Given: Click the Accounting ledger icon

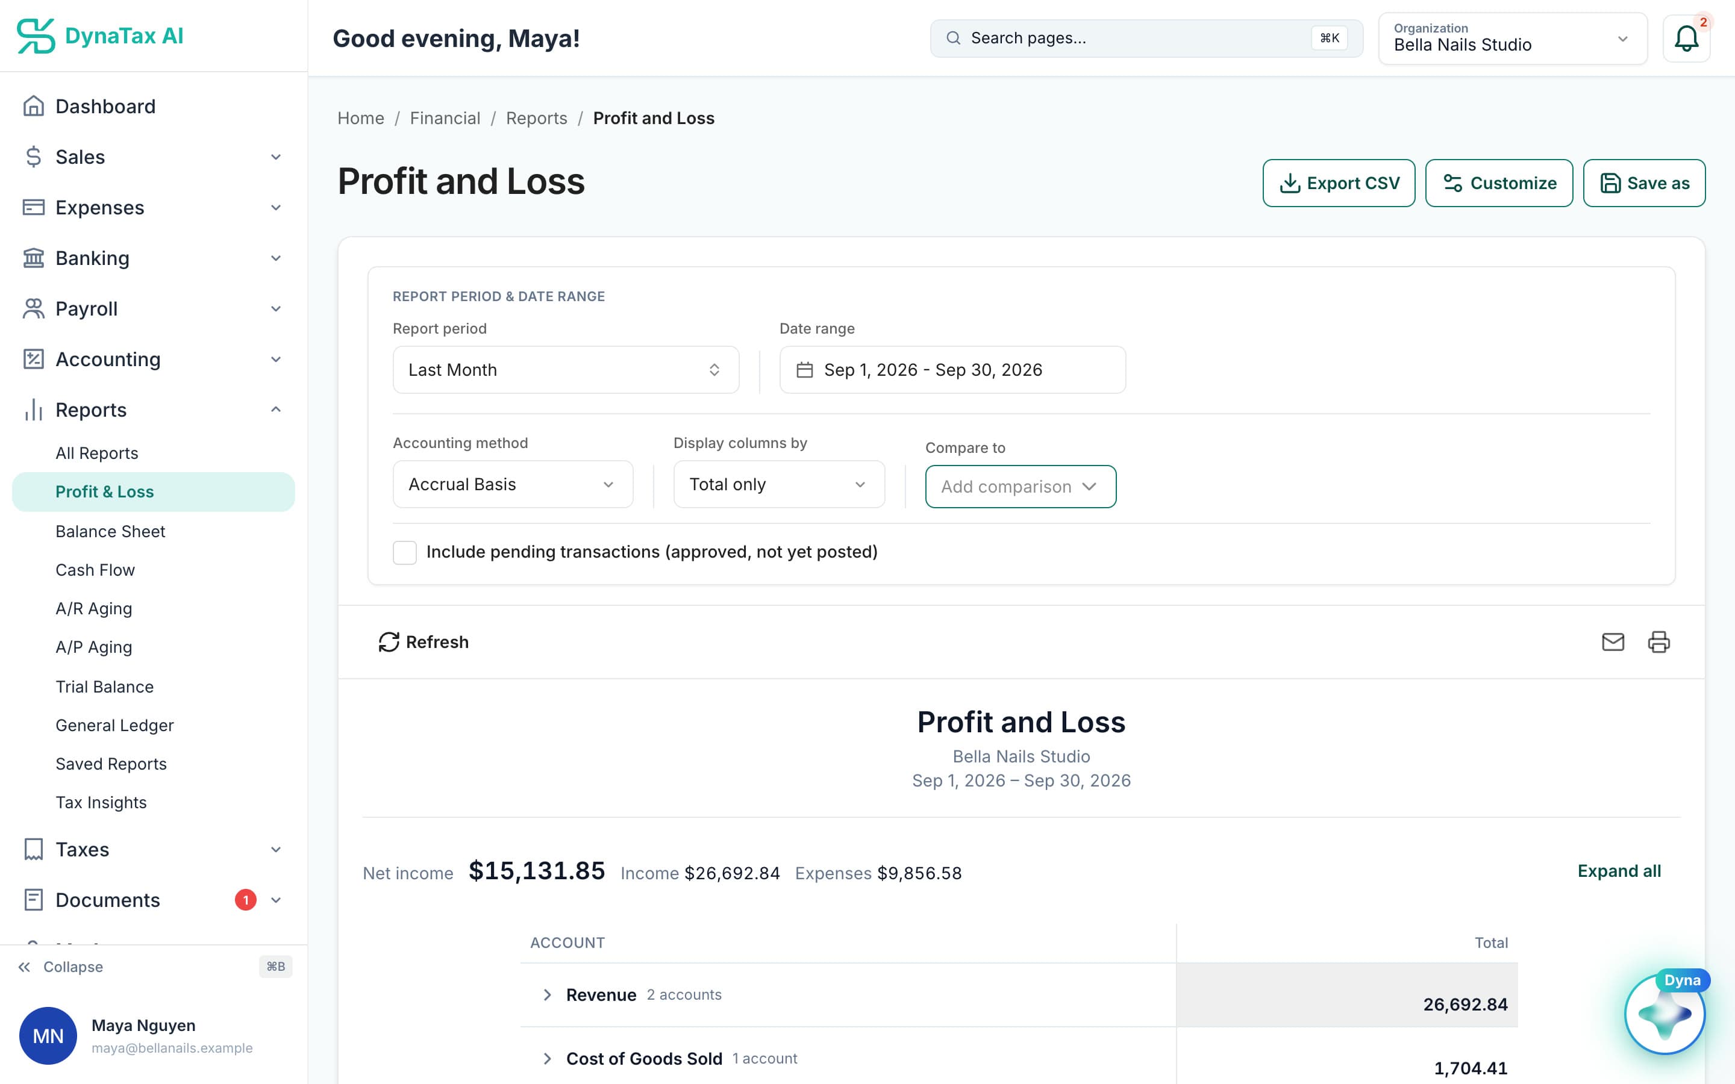Looking at the screenshot, I should (33, 359).
